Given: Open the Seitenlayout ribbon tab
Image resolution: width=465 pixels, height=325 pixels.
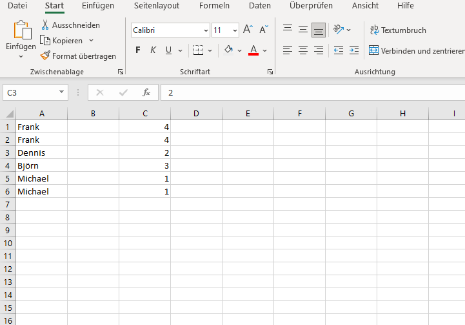Looking at the screenshot, I should pyautogui.click(x=156, y=6).
